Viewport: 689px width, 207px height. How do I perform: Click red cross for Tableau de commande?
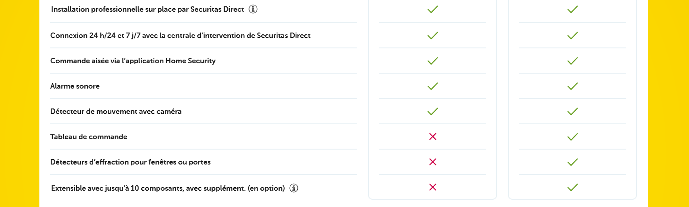click(432, 136)
